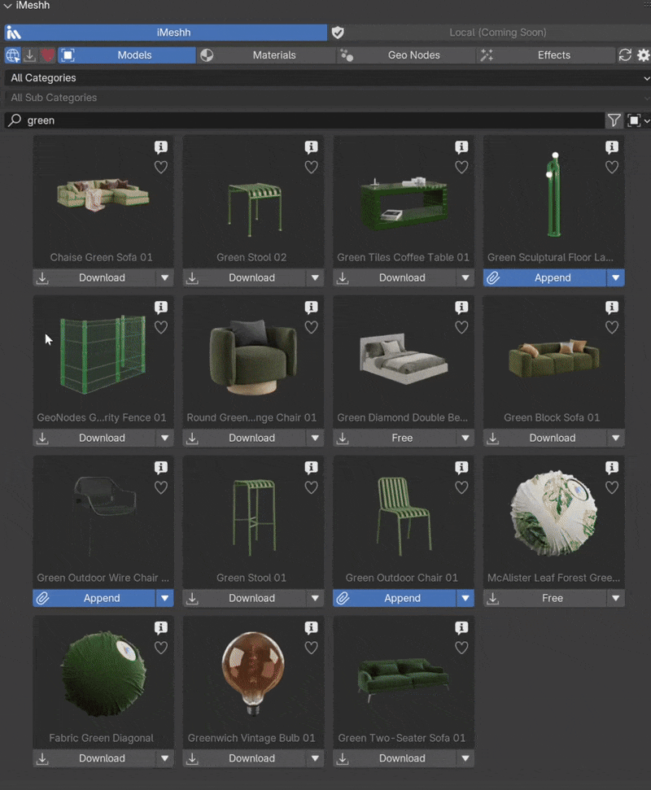Toggle favorite heart on Green Block Sofa 01

click(x=612, y=327)
